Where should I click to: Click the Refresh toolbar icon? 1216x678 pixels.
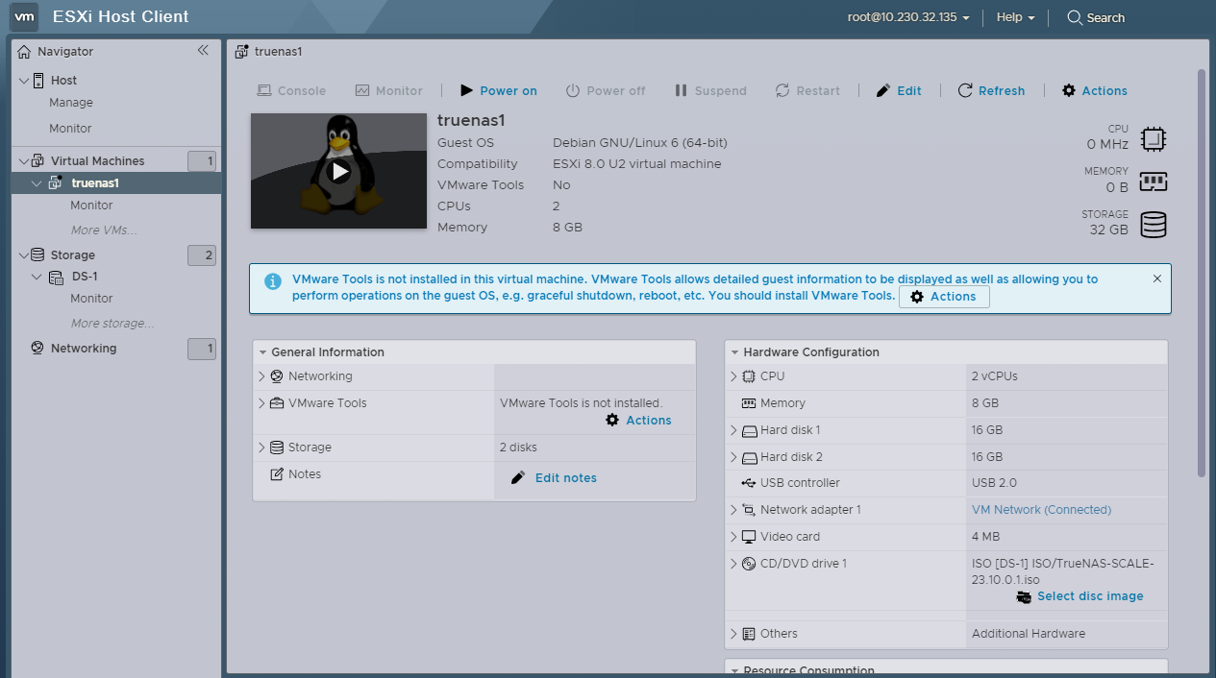[x=965, y=90]
